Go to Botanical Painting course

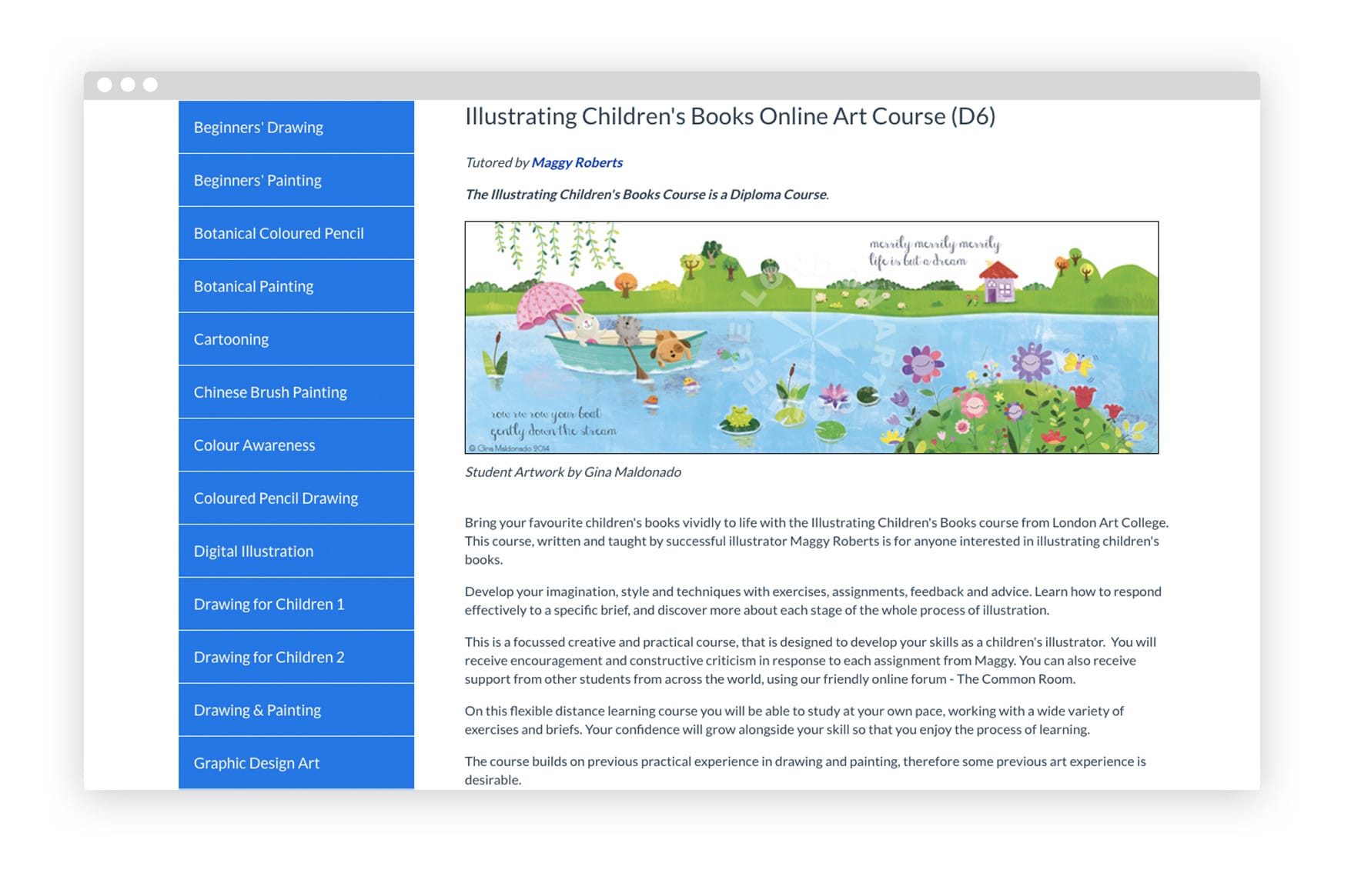click(x=296, y=286)
